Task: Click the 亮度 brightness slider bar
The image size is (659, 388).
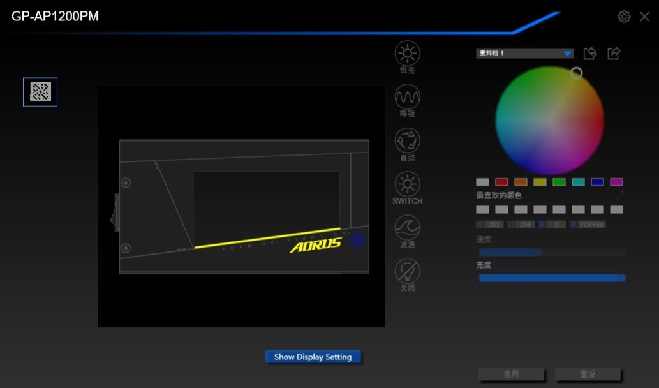Action: [x=551, y=278]
